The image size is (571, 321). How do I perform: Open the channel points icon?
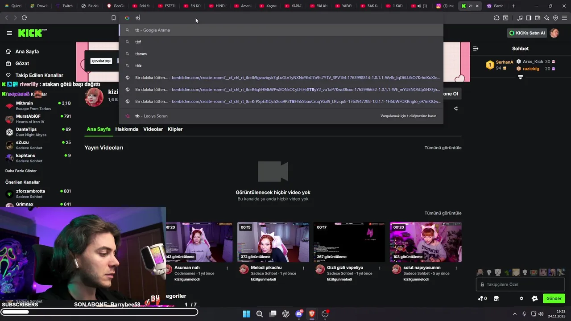click(x=482, y=299)
